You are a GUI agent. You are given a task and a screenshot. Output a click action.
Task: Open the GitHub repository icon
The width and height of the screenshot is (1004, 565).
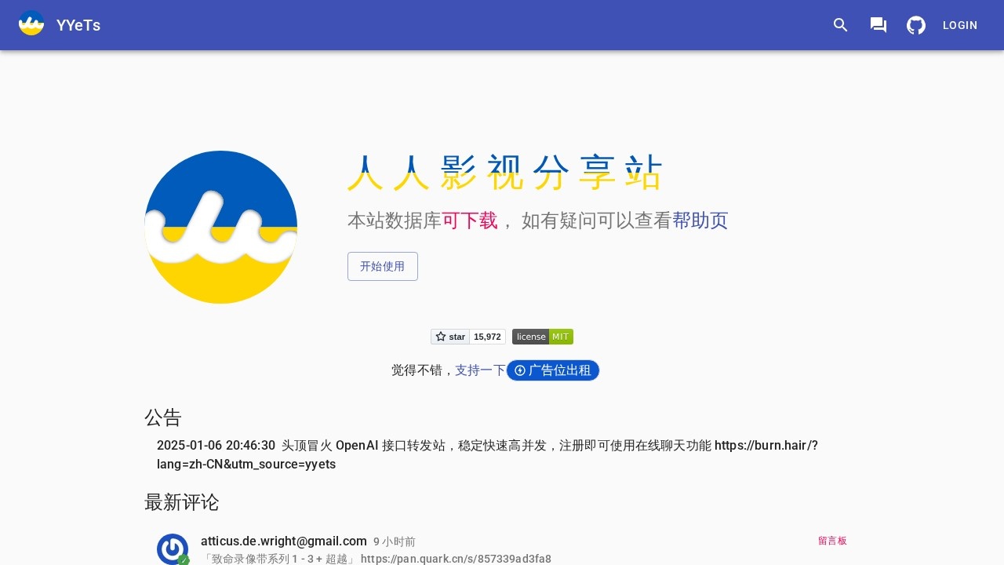click(916, 25)
